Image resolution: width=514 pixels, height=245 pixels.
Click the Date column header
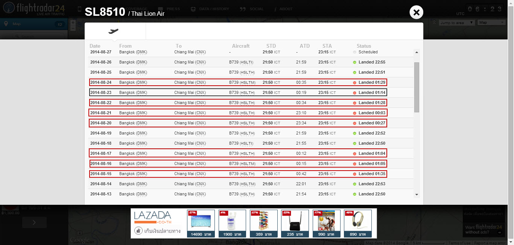click(95, 46)
